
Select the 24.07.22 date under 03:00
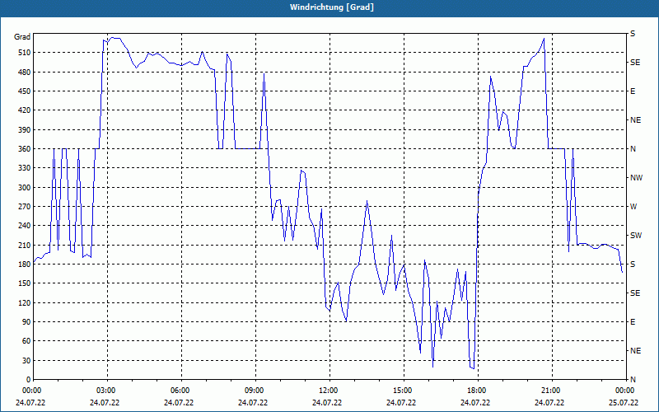pyautogui.click(x=105, y=403)
